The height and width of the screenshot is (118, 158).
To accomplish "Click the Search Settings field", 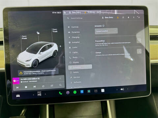I will coord(77,18).
